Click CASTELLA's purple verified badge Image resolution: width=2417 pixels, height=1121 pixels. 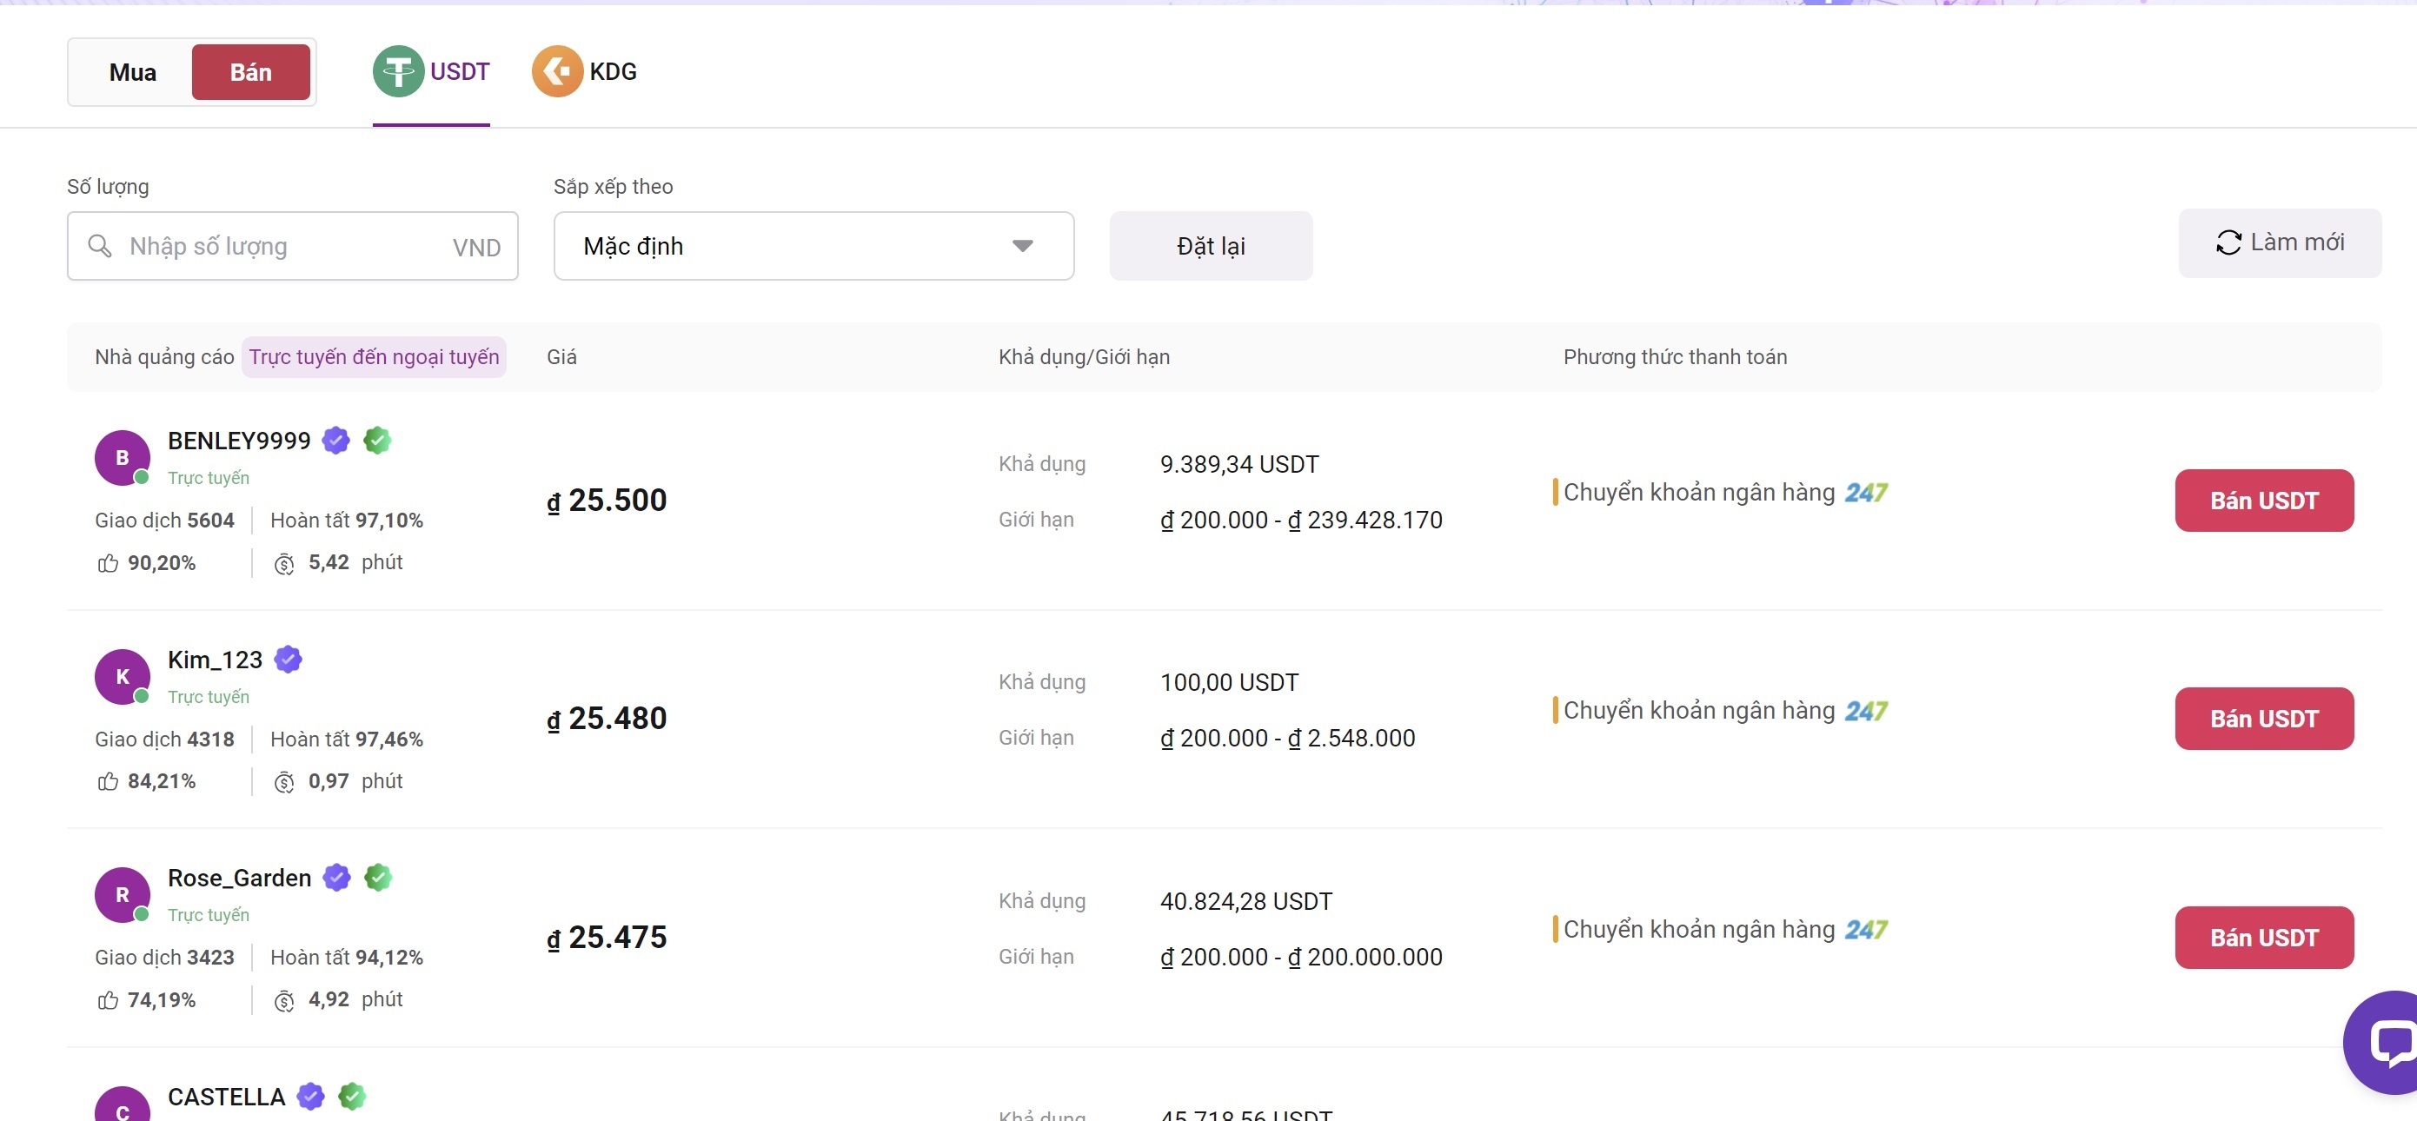[310, 1096]
